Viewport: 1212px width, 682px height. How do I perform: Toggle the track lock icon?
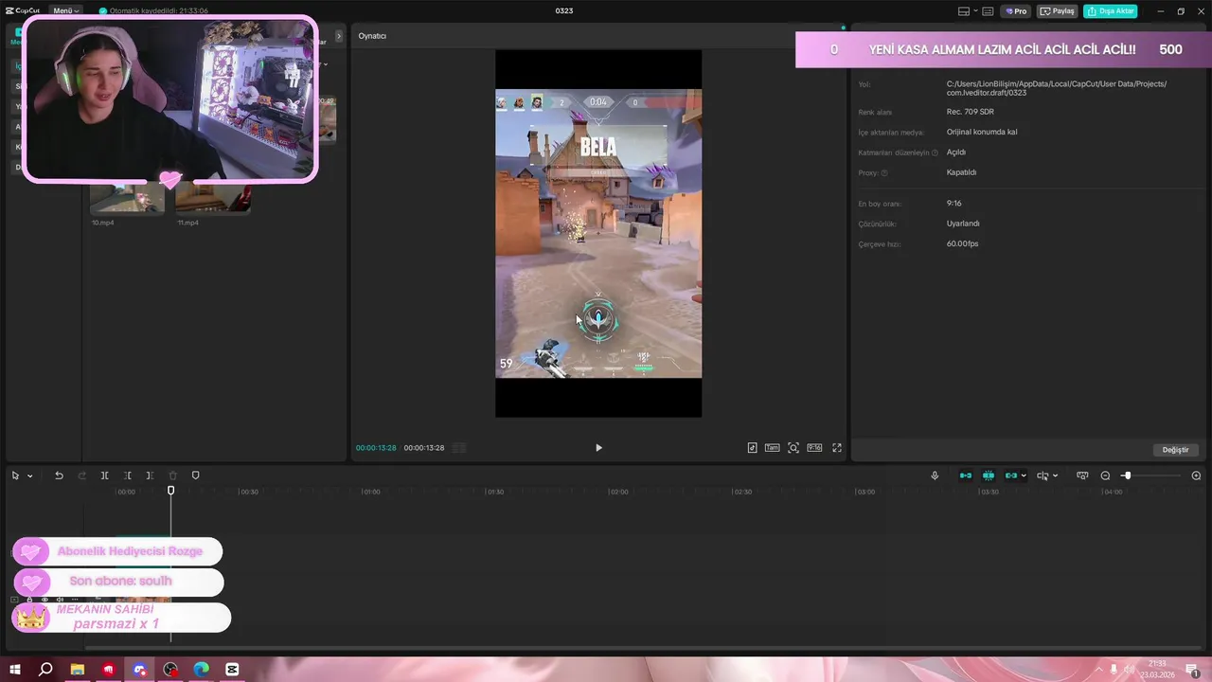click(29, 600)
